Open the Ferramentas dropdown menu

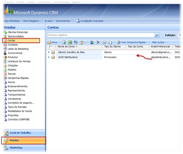(x=64, y=21)
